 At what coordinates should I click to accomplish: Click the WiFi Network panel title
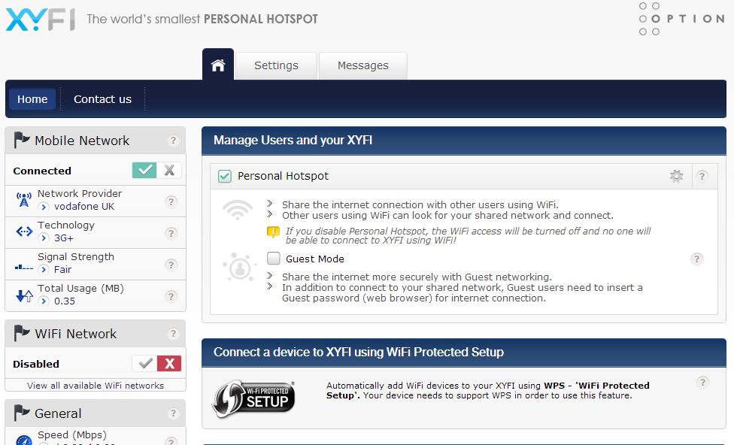click(76, 334)
